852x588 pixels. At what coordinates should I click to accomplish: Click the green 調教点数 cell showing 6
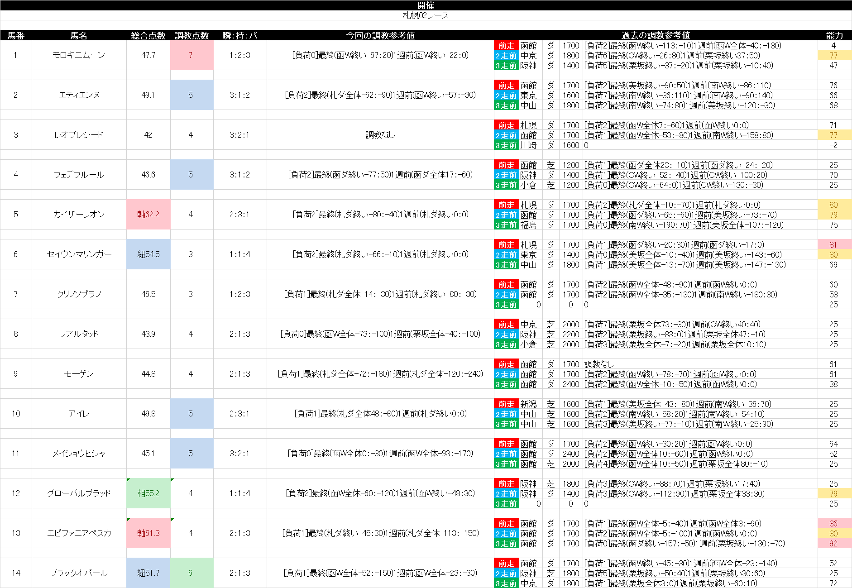(x=191, y=573)
